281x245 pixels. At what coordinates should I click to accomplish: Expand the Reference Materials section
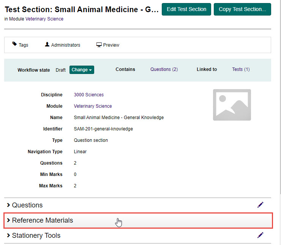pos(43,220)
